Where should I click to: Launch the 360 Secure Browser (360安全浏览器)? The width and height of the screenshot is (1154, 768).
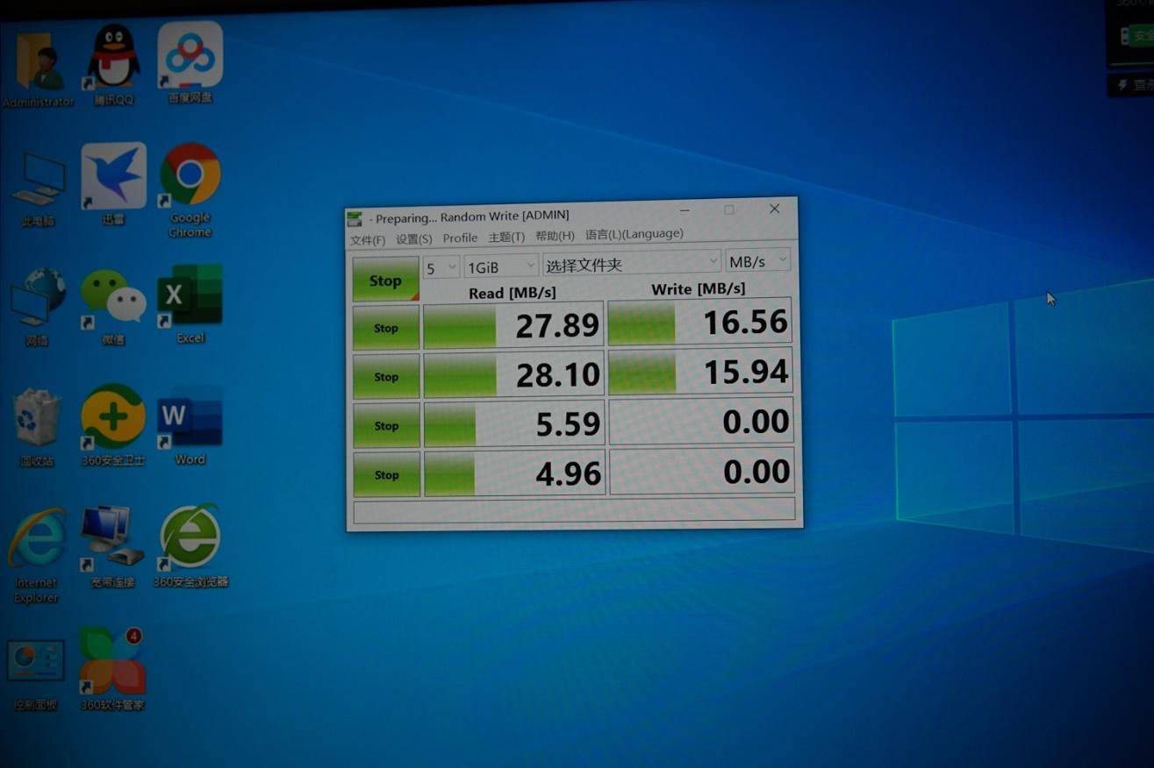(x=190, y=545)
